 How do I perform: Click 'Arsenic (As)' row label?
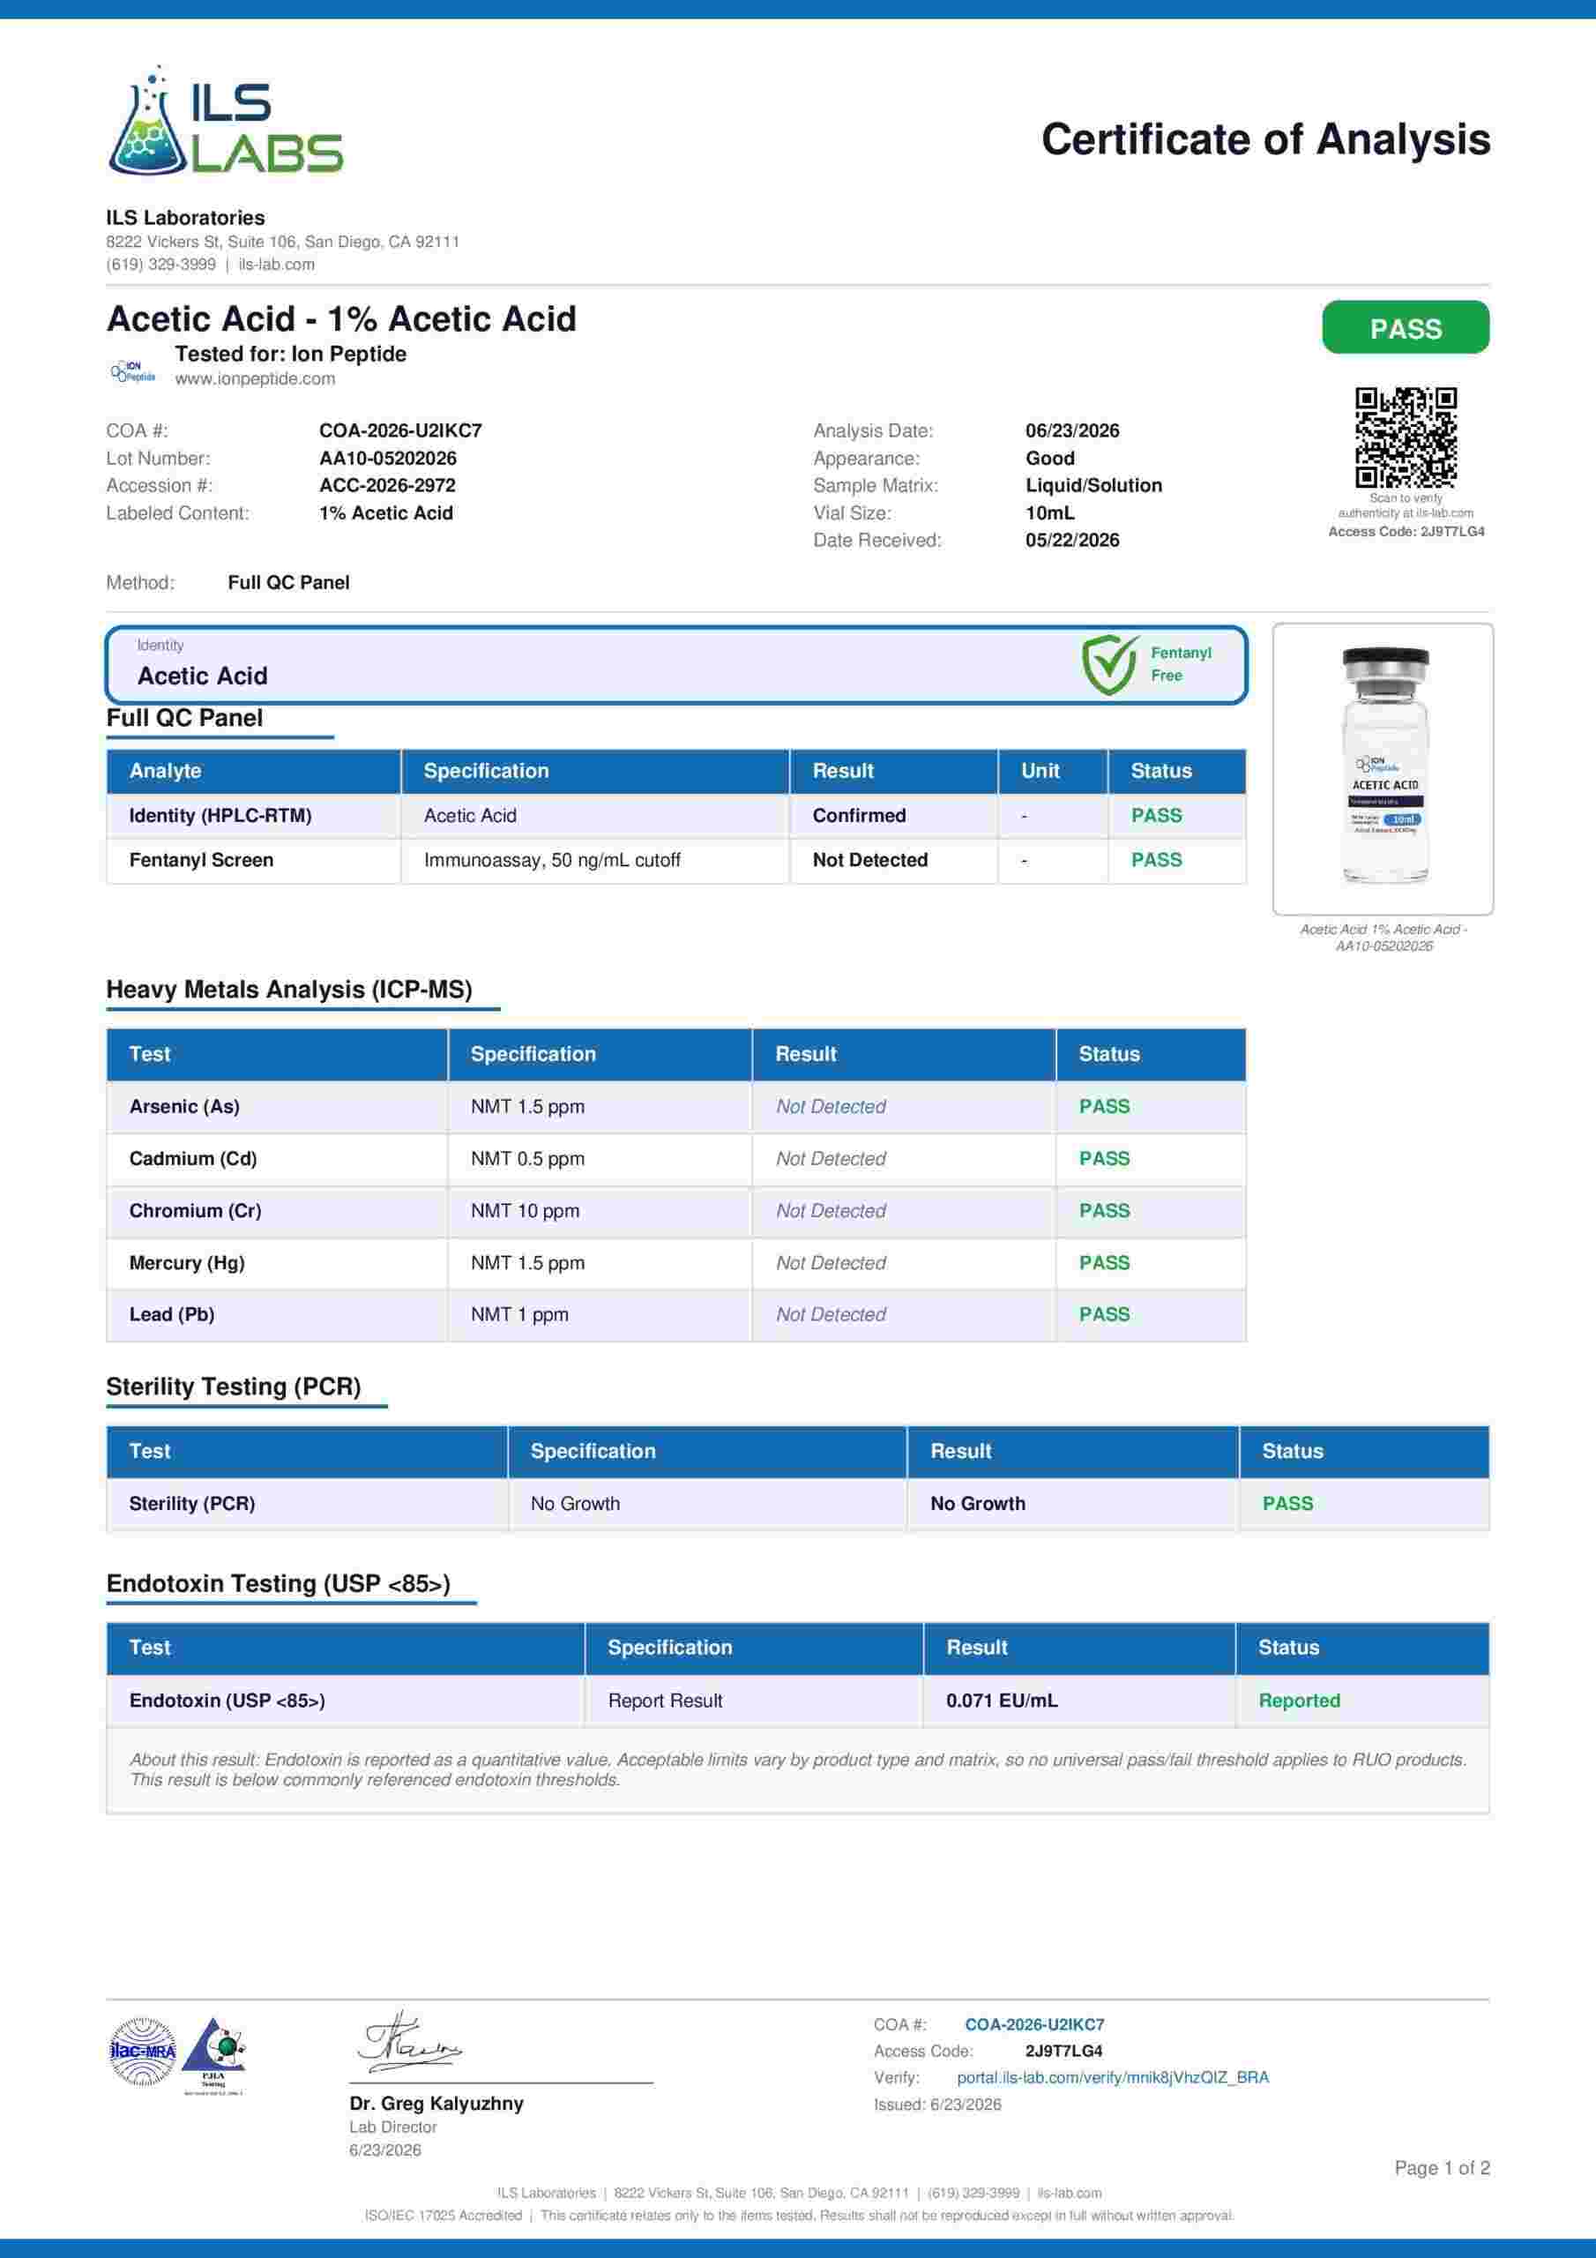tap(184, 1106)
